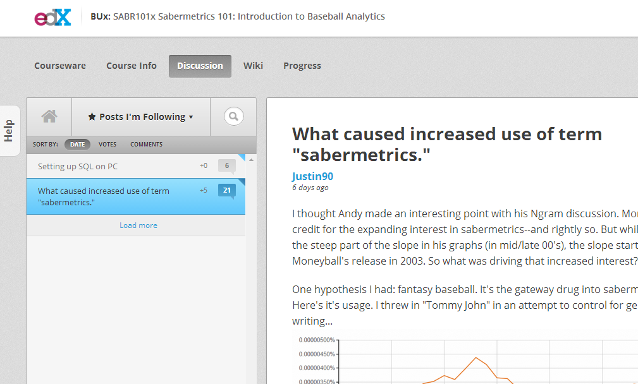The height and width of the screenshot is (384, 638).
Task: Click the magnifying glass search icon
Action: pos(233,117)
